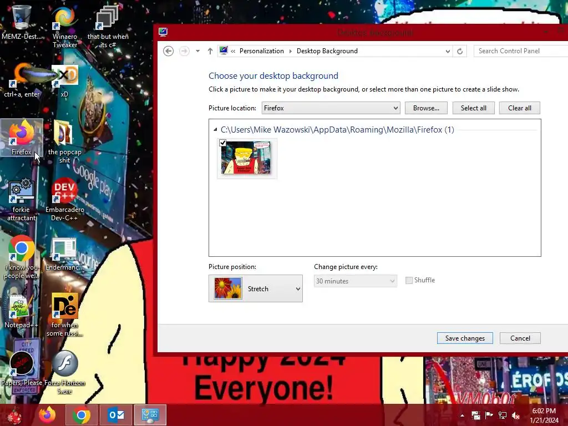568x426 pixels.
Task: Click Cancel button
Action: [x=520, y=338]
